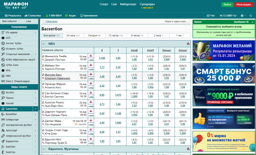Click the Chat speech bubble icon
Screen dimensions: 256x155
208,16
